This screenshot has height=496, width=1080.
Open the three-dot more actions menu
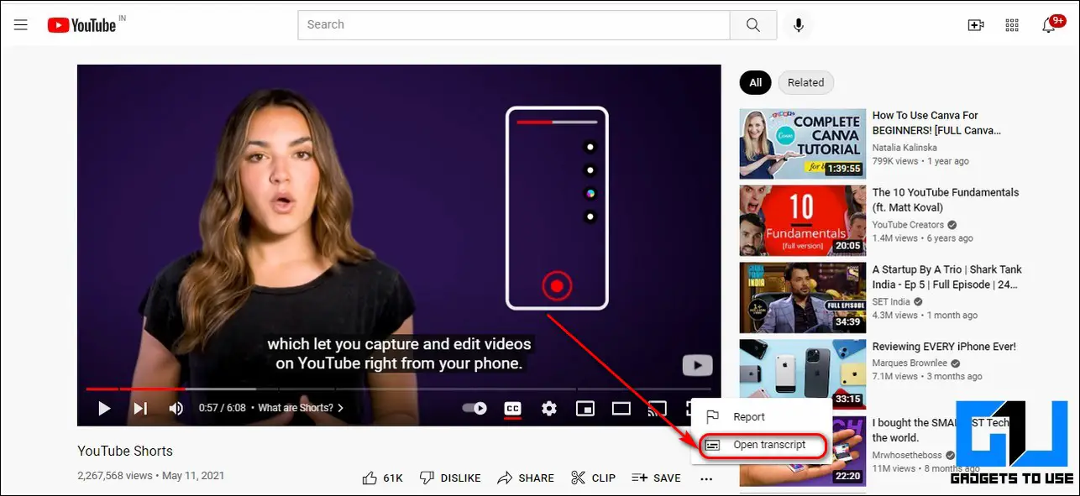click(x=706, y=478)
